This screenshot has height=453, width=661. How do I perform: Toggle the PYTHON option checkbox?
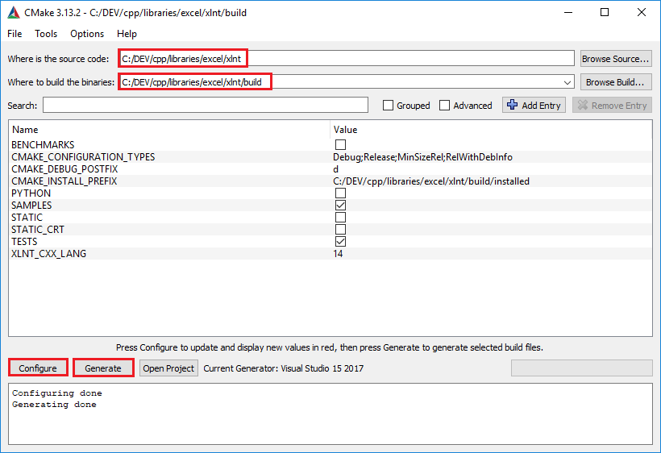pos(340,193)
